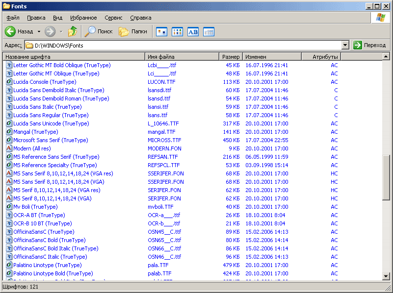Select MS Reference Sans Serif (TrueType)
The height and width of the screenshot is (293, 393).
tap(56, 157)
